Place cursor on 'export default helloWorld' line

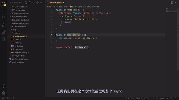point(72,47)
